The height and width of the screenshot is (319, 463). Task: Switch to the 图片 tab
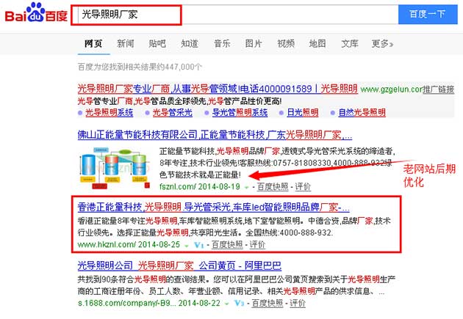(x=254, y=44)
